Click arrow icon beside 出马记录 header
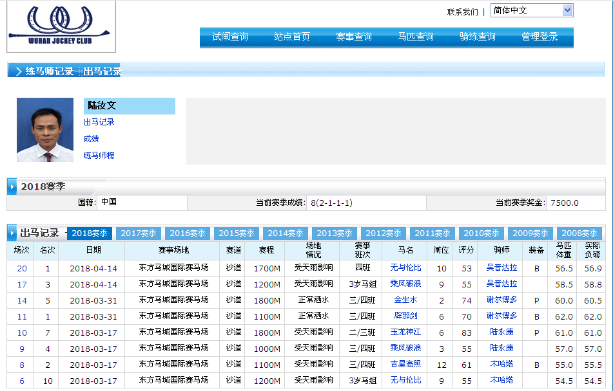Viewport: 613px width, 391px height. [12, 233]
